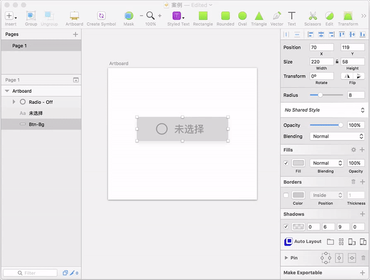Align selected layer vertically centered
This screenshot has width=370, height=280.
352,35
